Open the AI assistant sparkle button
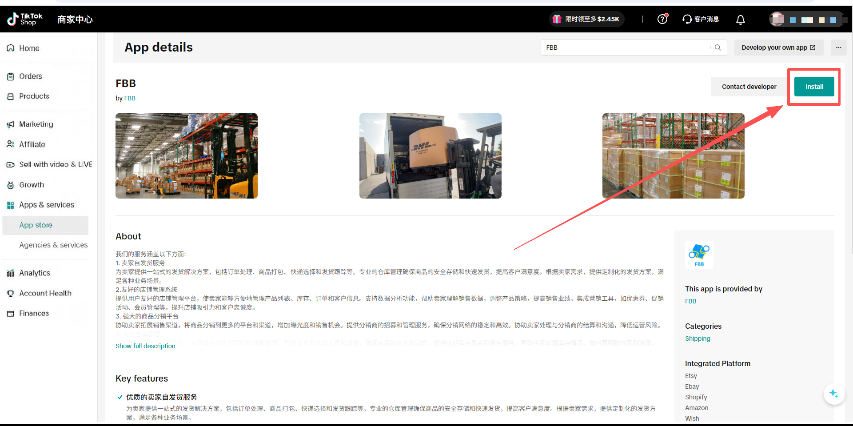This screenshot has height=426, width=853. click(x=834, y=394)
